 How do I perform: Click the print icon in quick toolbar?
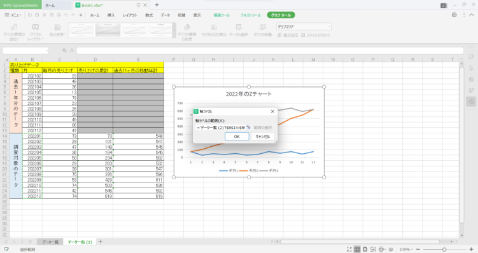click(x=52, y=15)
